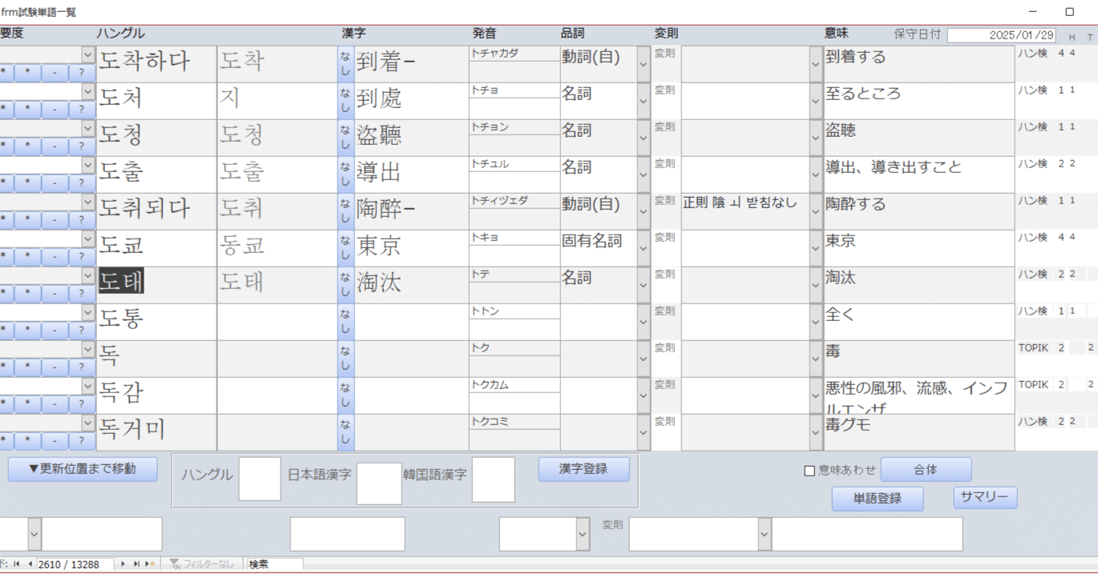The image size is (1098, 574).
Task: Create a new blank record with starred arrow
Action: [x=150, y=564]
